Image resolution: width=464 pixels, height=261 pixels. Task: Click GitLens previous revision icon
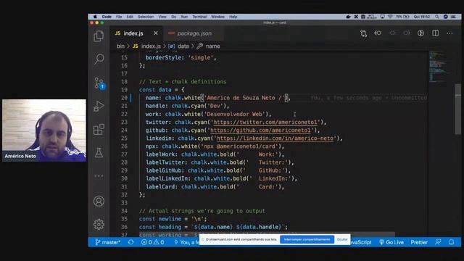tap(378, 33)
